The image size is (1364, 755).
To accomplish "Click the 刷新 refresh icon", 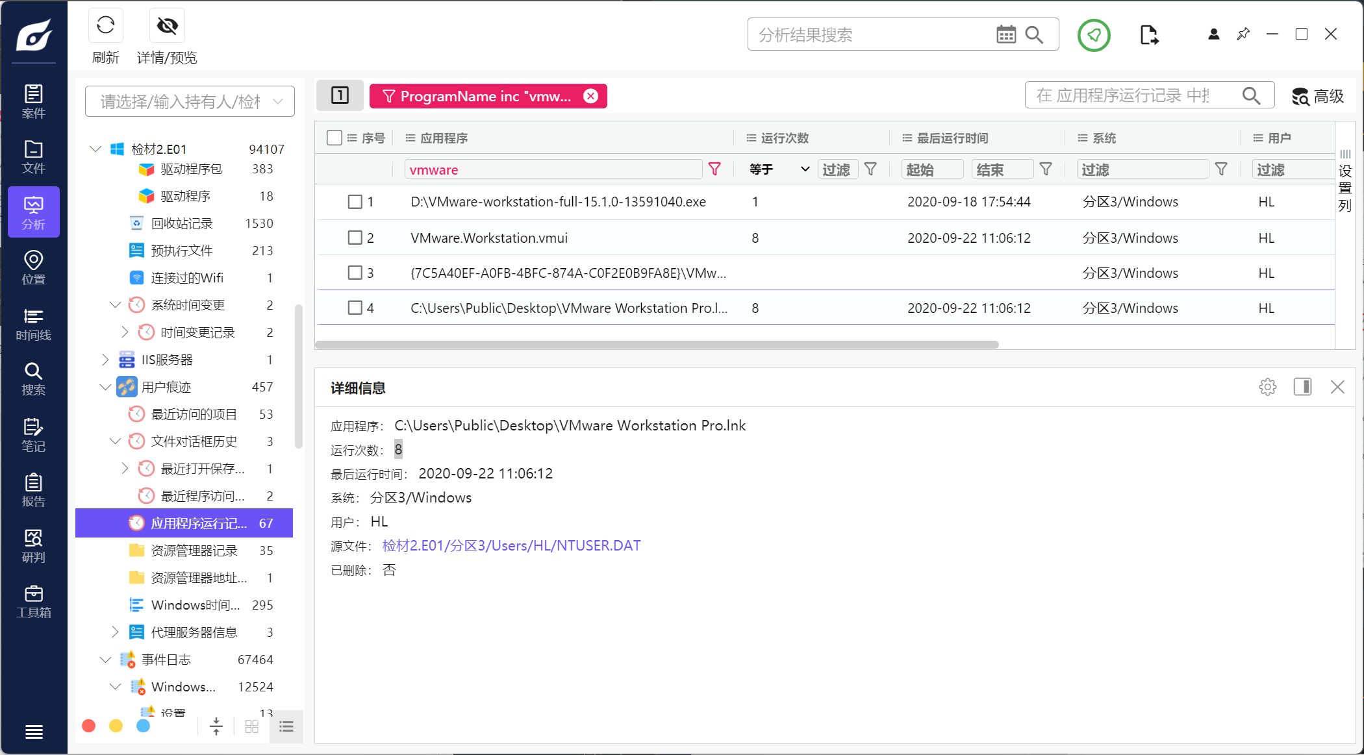I will [x=105, y=26].
